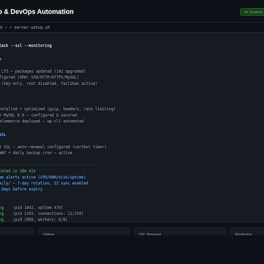Screen dimensions: 264x264
Task: Click the '(pid 1956, workers: 4/8)' line
Action: pyautogui.click(x=40, y=219)
